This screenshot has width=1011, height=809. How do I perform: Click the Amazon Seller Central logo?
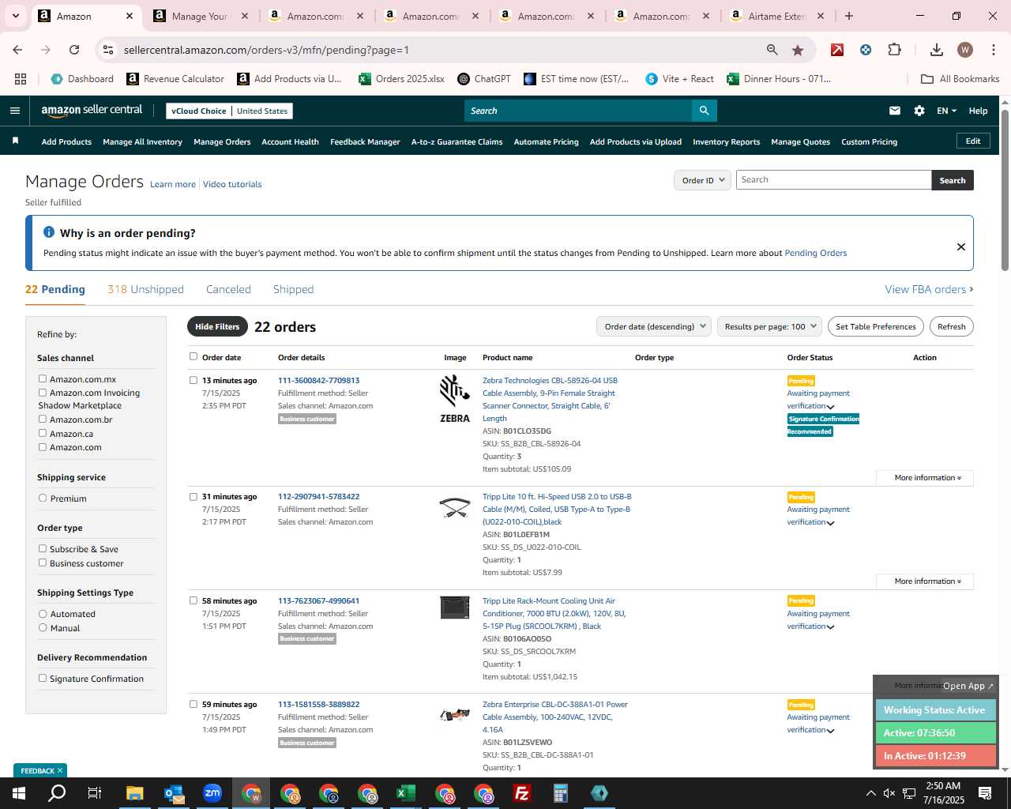point(92,111)
